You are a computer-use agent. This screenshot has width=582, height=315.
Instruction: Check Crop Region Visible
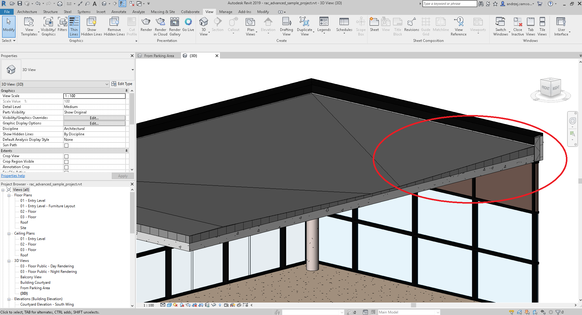point(66,161)
